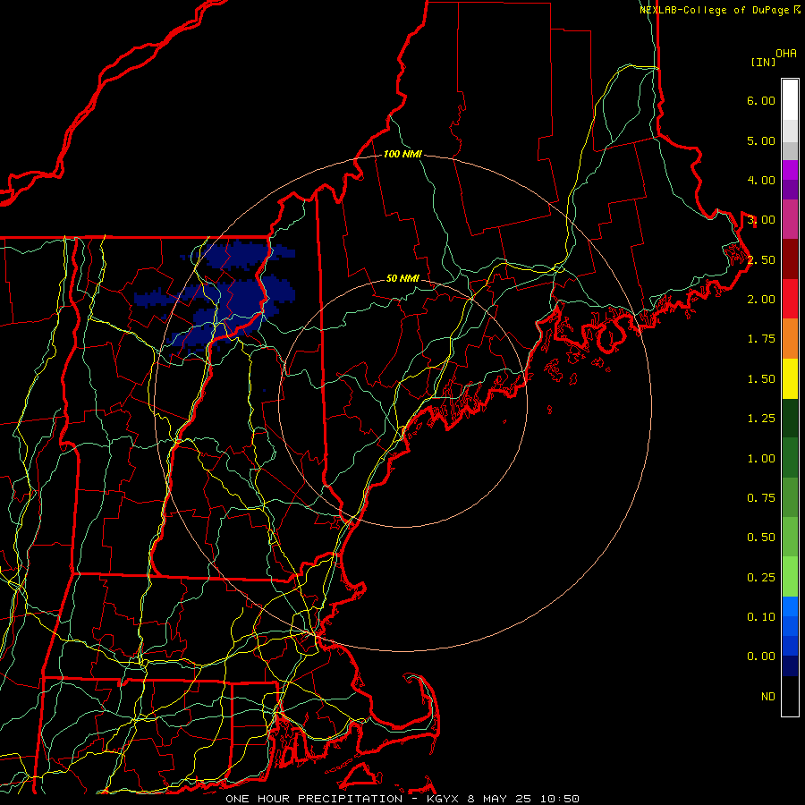Screen dimensions: 805x805
Task: Click the navy blue legend swatch
Action: (x=790, y=666)
